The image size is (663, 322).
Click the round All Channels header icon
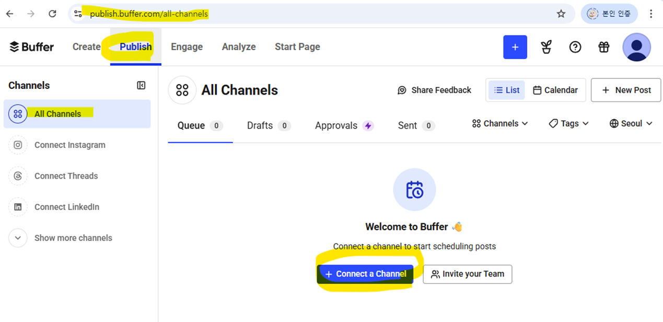182,90
